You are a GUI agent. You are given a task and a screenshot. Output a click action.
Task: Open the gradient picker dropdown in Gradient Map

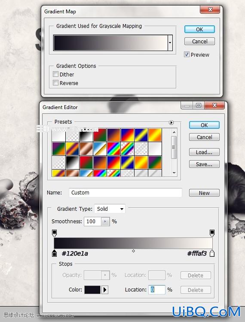click(170, 43)
